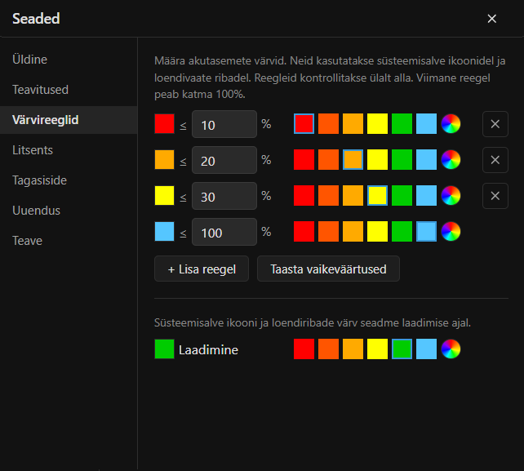Click the orange preview swatch before ≤ 20
524x471 pixels.
pyautogui.click(x=164, y=159)
